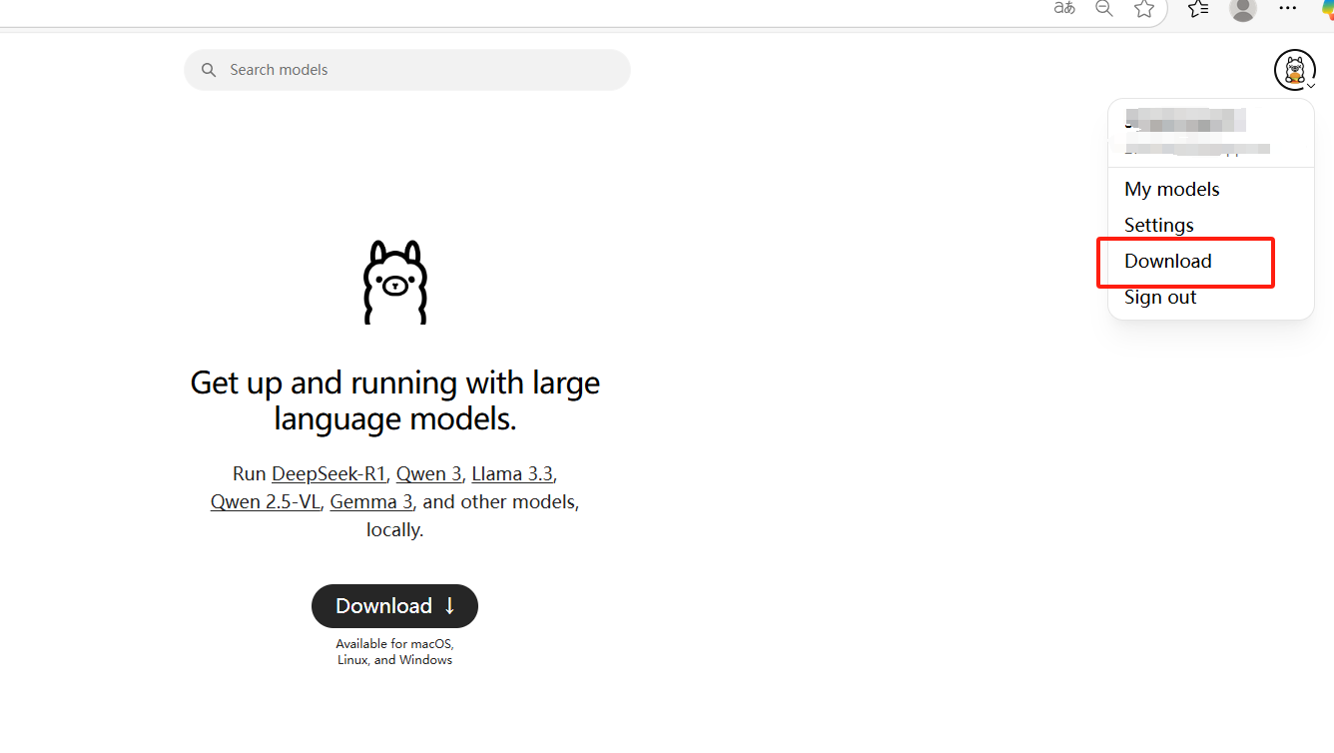The width and height of the screenshot is (1334, 753).
Task: Choose Download in the user menu
Action: (x=1168, y=261)
